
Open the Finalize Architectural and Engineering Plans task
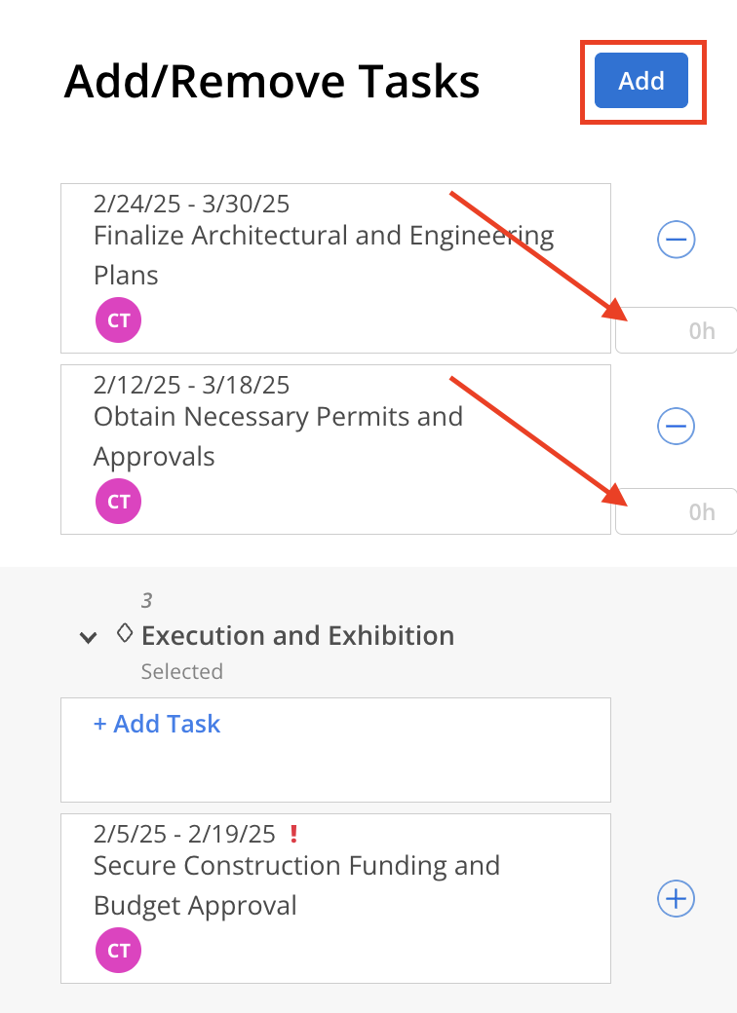click(x=324, y=255)
